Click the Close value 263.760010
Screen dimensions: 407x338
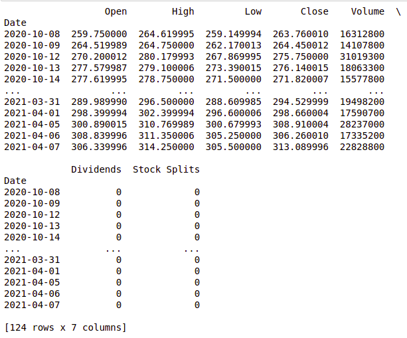[x=301, y=34]
